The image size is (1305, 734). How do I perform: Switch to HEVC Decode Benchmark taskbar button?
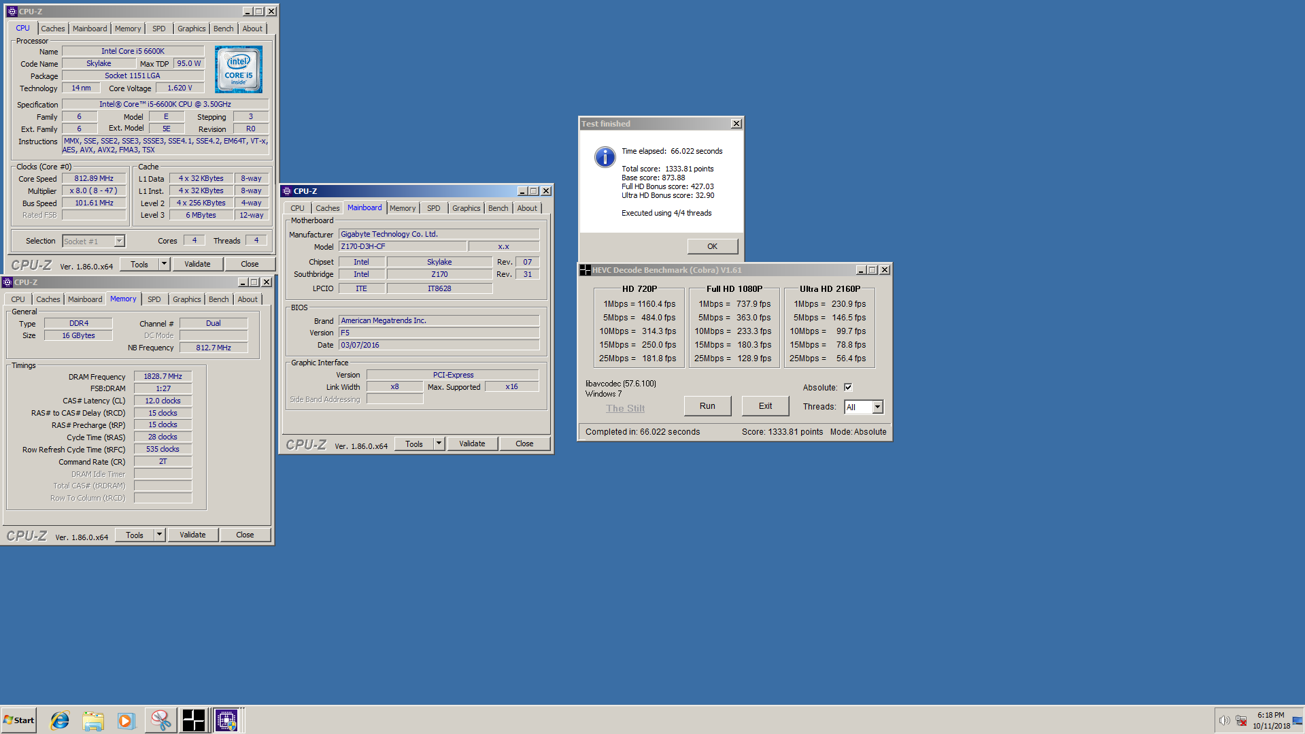click(194, 720)
